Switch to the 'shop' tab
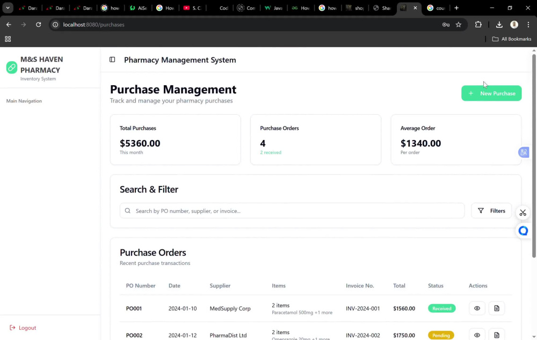This screenshot has width=537, height=340. click(355, 8)
